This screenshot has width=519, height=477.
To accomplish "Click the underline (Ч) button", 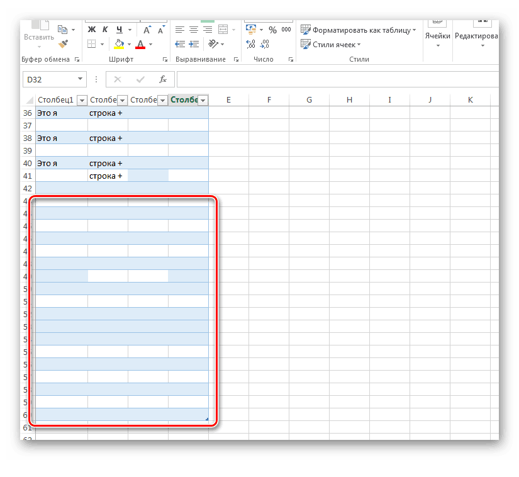I will (118, 30).
